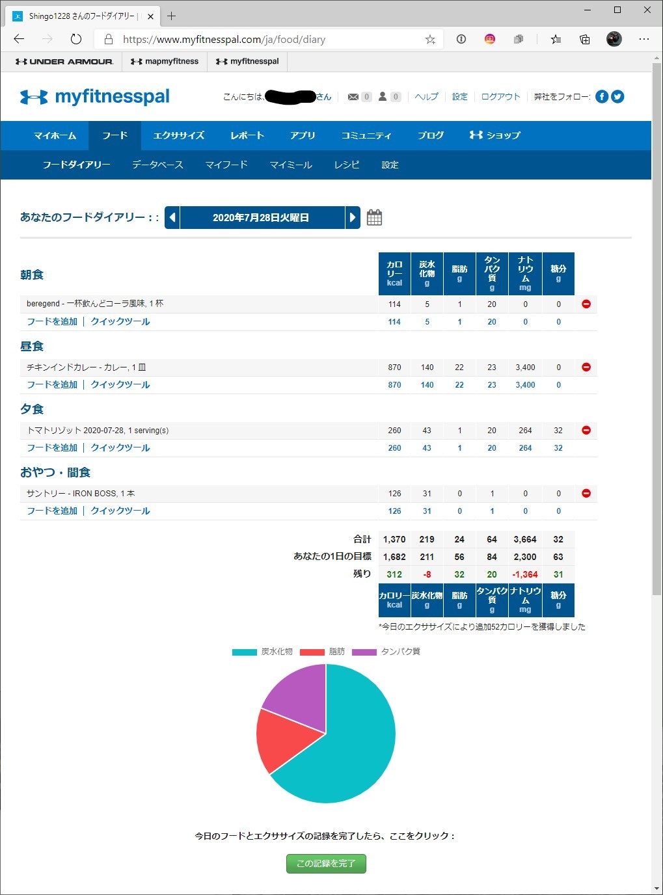Open クイックツール for 朝食
Viewport: 663px width, 895px height.
(x=120, y=321)
